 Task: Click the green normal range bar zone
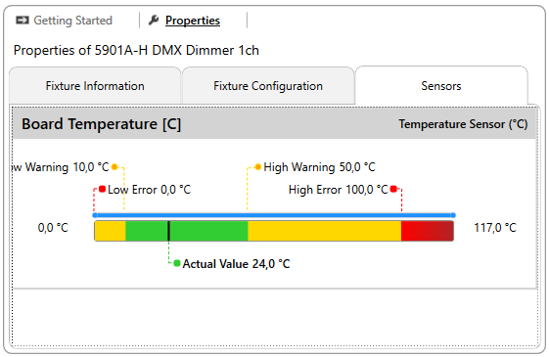[187, 231]
